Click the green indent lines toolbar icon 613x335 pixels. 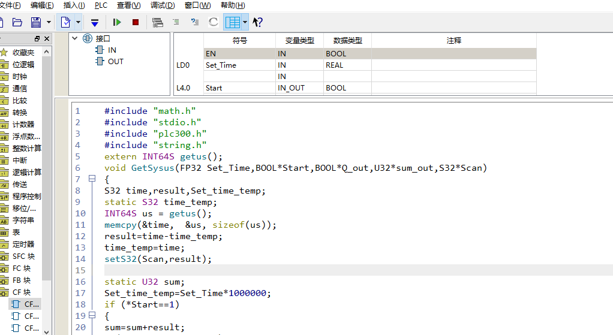tap(176, 22)
